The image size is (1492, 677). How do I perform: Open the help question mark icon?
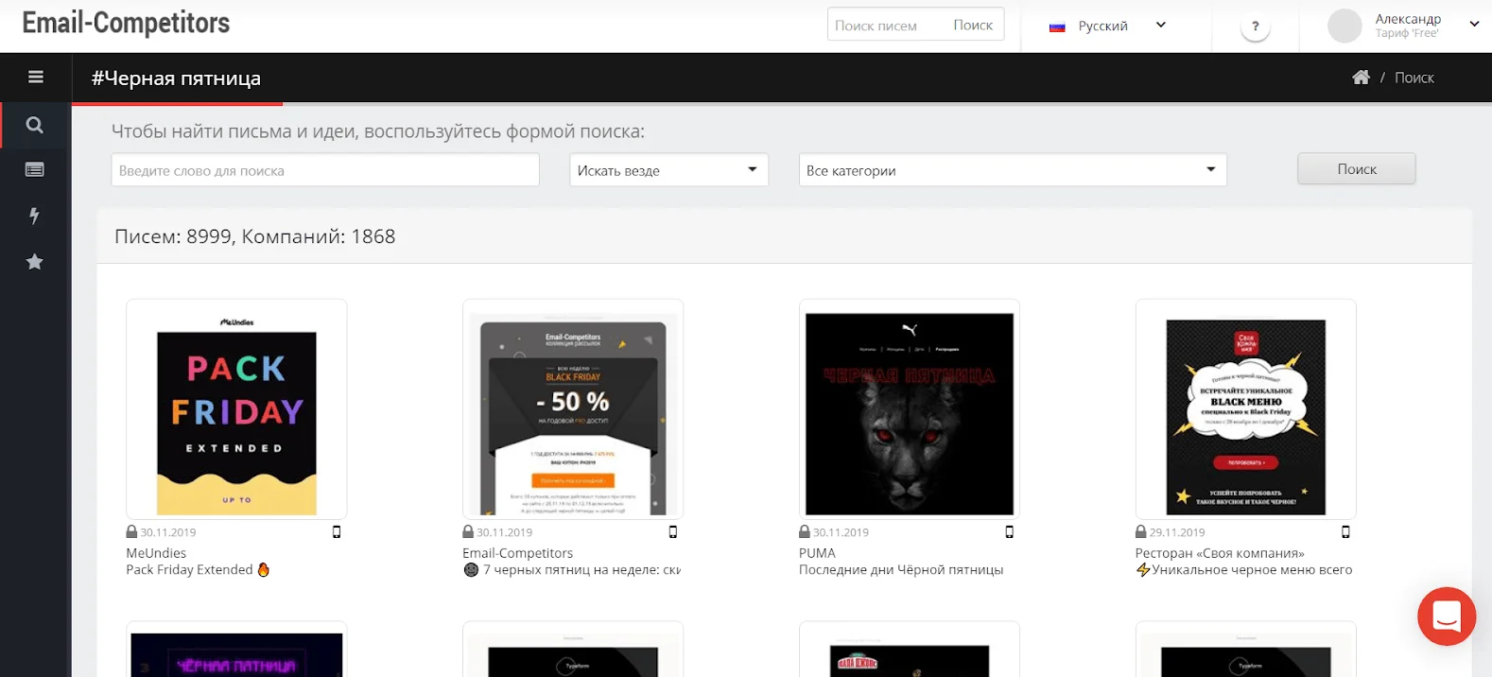point(1255,26)
